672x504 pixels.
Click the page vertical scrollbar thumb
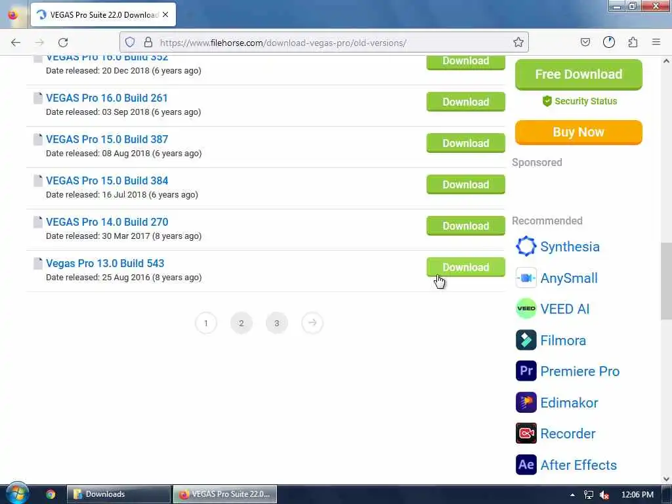[666, 281]
